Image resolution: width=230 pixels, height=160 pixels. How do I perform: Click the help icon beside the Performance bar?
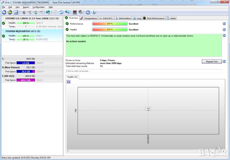coord(224,24)
